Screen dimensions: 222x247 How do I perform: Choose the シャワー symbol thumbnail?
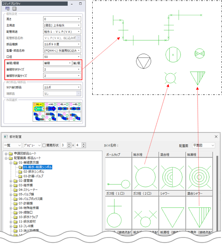[172, 213]
